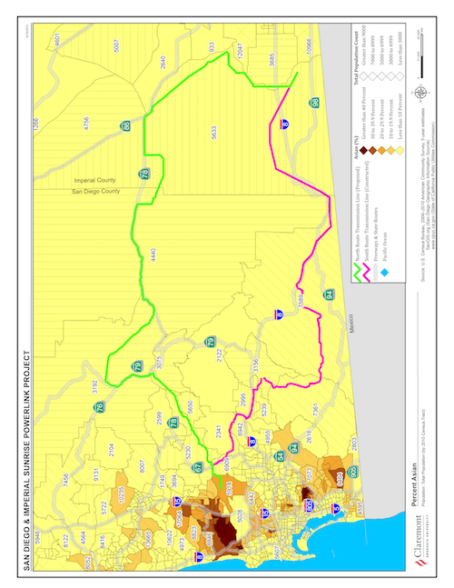
Task: Click the Route 54 highway shield
Action: (x=280, y=456)
